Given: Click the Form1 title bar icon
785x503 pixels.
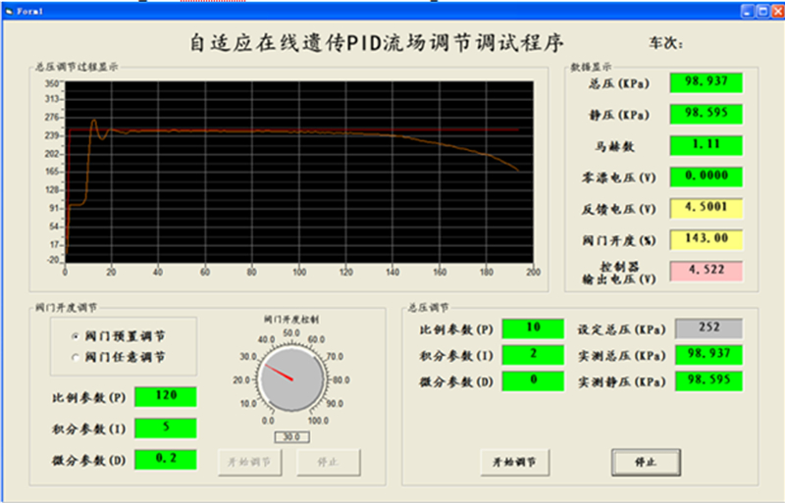Looking at the screenshot, I should [x=8, y=8].
